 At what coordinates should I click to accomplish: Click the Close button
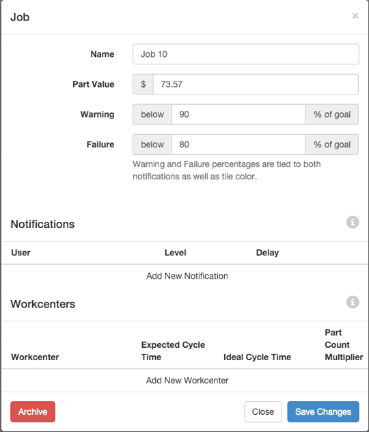(263, 411)
